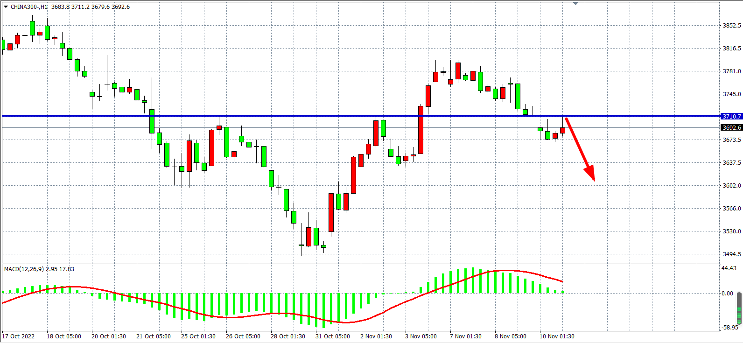Click the MACD(12,26,9) indicator label
The width and height of the screenshot is (743, 343).
click(x=24, y=269)
